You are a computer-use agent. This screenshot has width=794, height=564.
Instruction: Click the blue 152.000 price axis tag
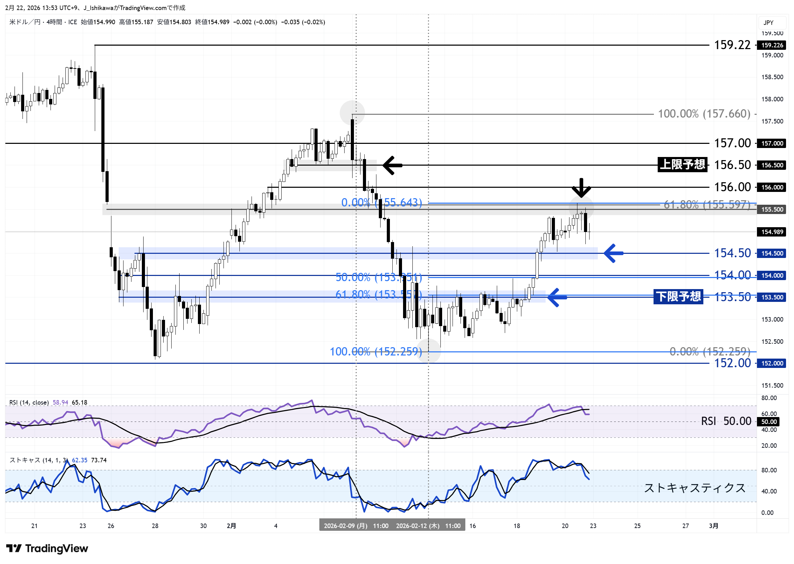[x=772, y=364]
